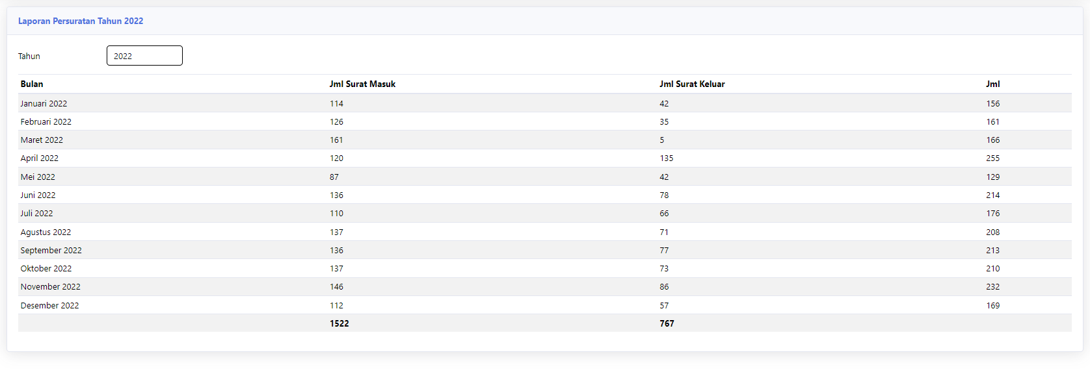Click the November 2022 month cell
The width and height of the screenshot is (1090, 374).
click(x=51, y=286)
